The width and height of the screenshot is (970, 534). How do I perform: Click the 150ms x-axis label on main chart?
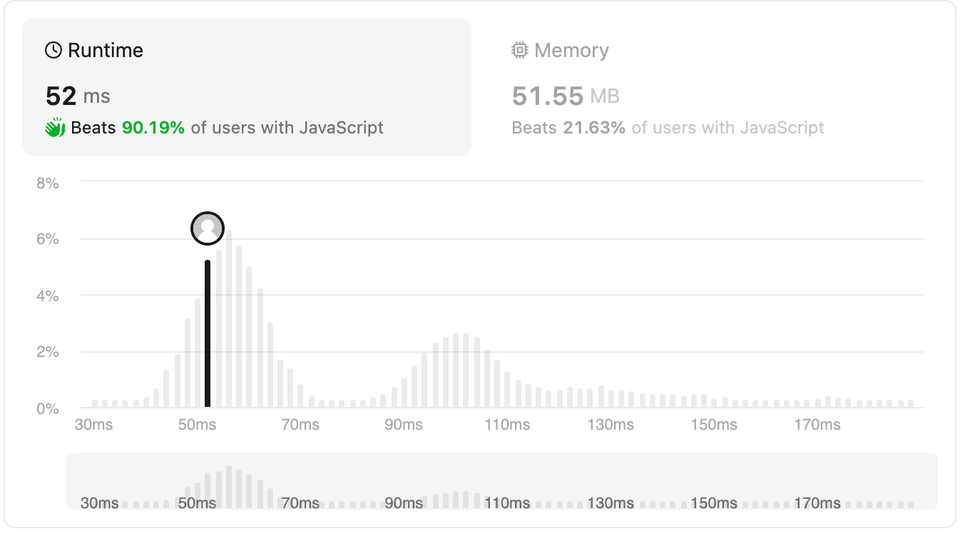point(714,425)
